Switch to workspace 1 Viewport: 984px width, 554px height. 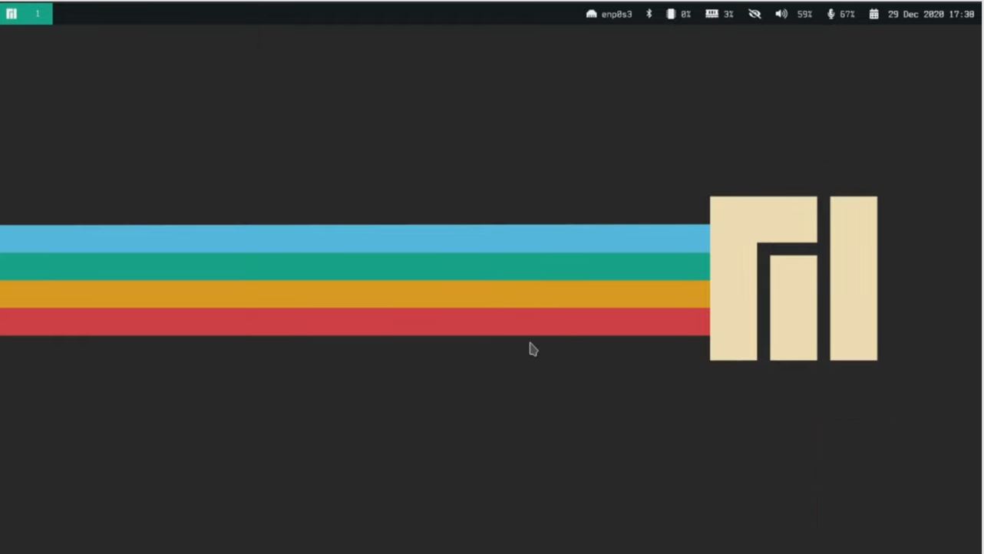pos(37,14)
